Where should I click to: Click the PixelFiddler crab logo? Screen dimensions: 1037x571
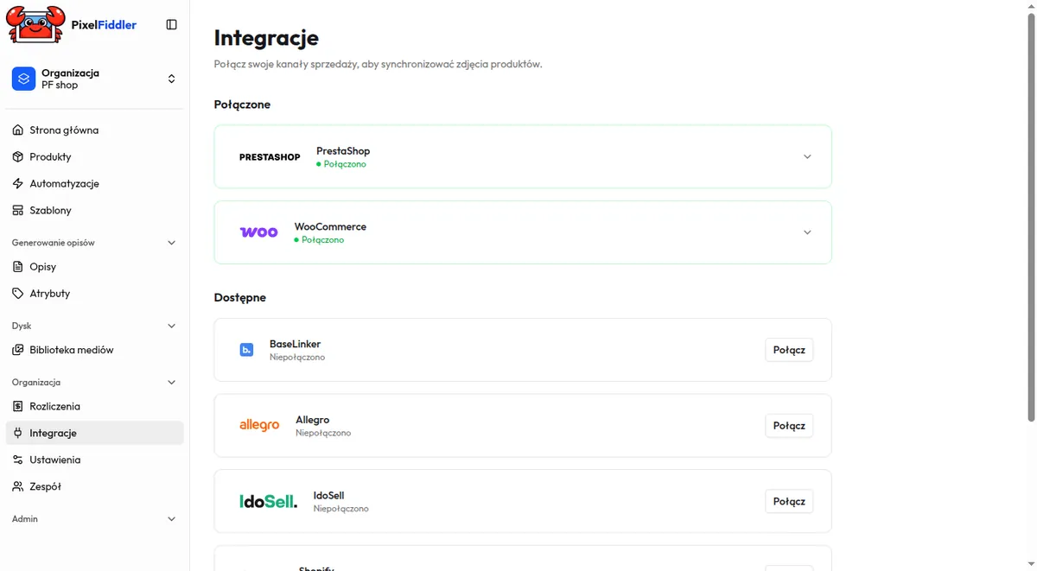tap(36, 24)
